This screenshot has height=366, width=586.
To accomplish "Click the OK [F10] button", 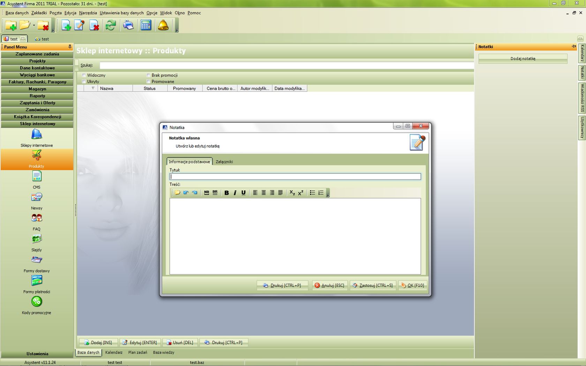I will point(413,285).
